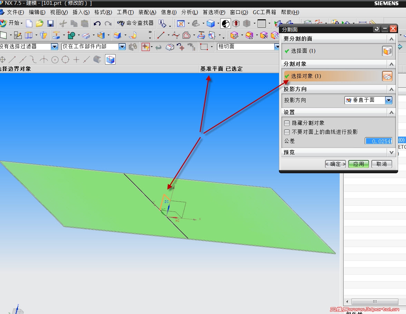The width and height of the screenshot is (406, 314).
Task: Check the 隐藏分割对象 checkbox
Action: click(287, 123)
